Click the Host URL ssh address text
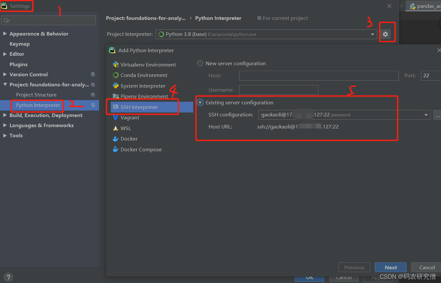Image resolution: width=441 pixels, height=283 pixels. (298, 127)
